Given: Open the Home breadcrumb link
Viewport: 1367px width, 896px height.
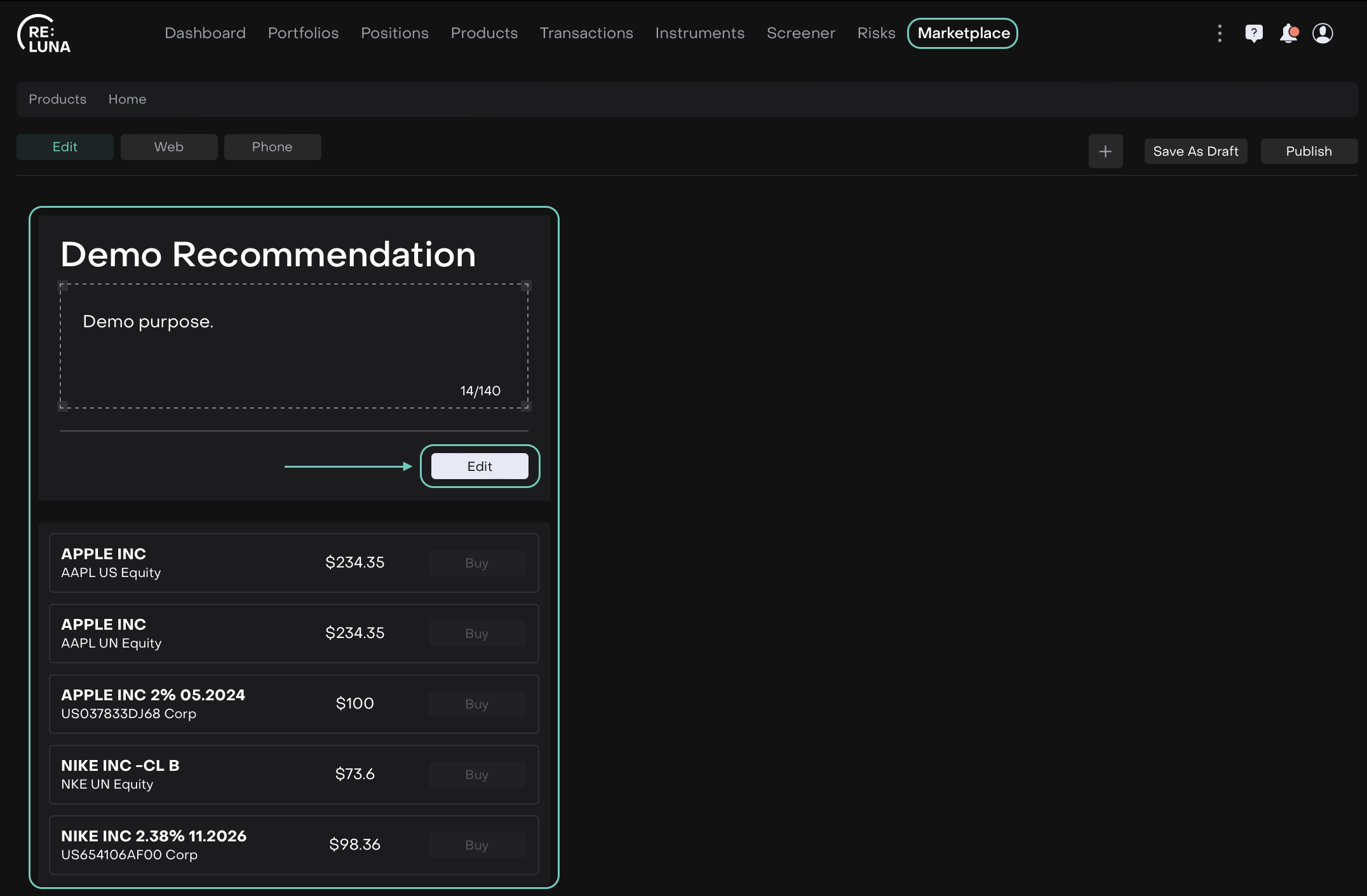Looking at the screenshot, I should click(x=127, y=99).
